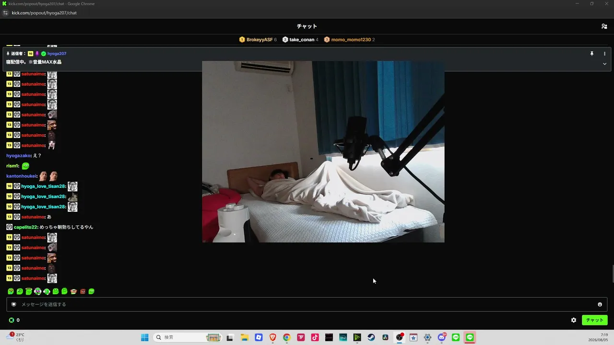
Task: Open momo_momo1230 on the gift leaderboard
Action: (349, 40)
